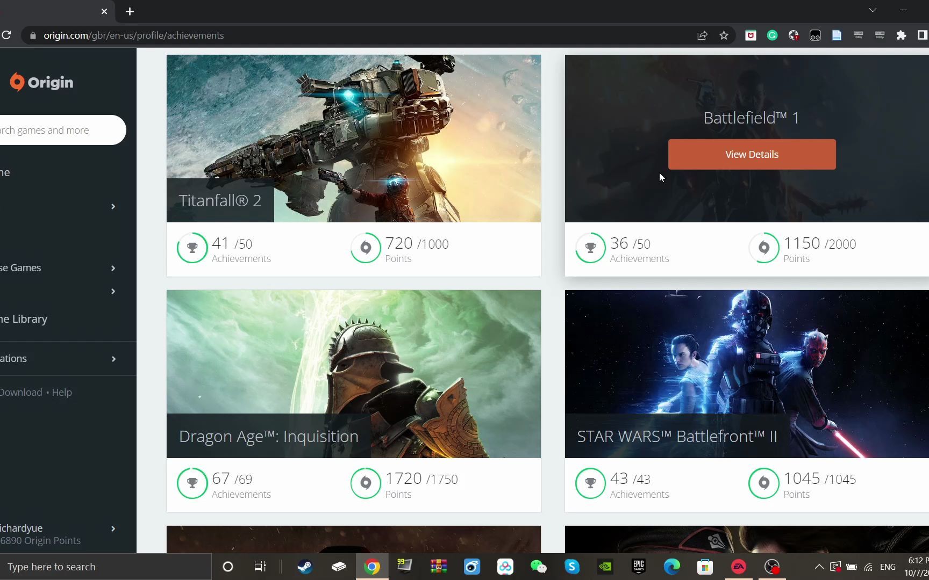This screenshot has width=929, height=580.
Task: Click Titanfall 2 points ring icon
Action: 366,248
